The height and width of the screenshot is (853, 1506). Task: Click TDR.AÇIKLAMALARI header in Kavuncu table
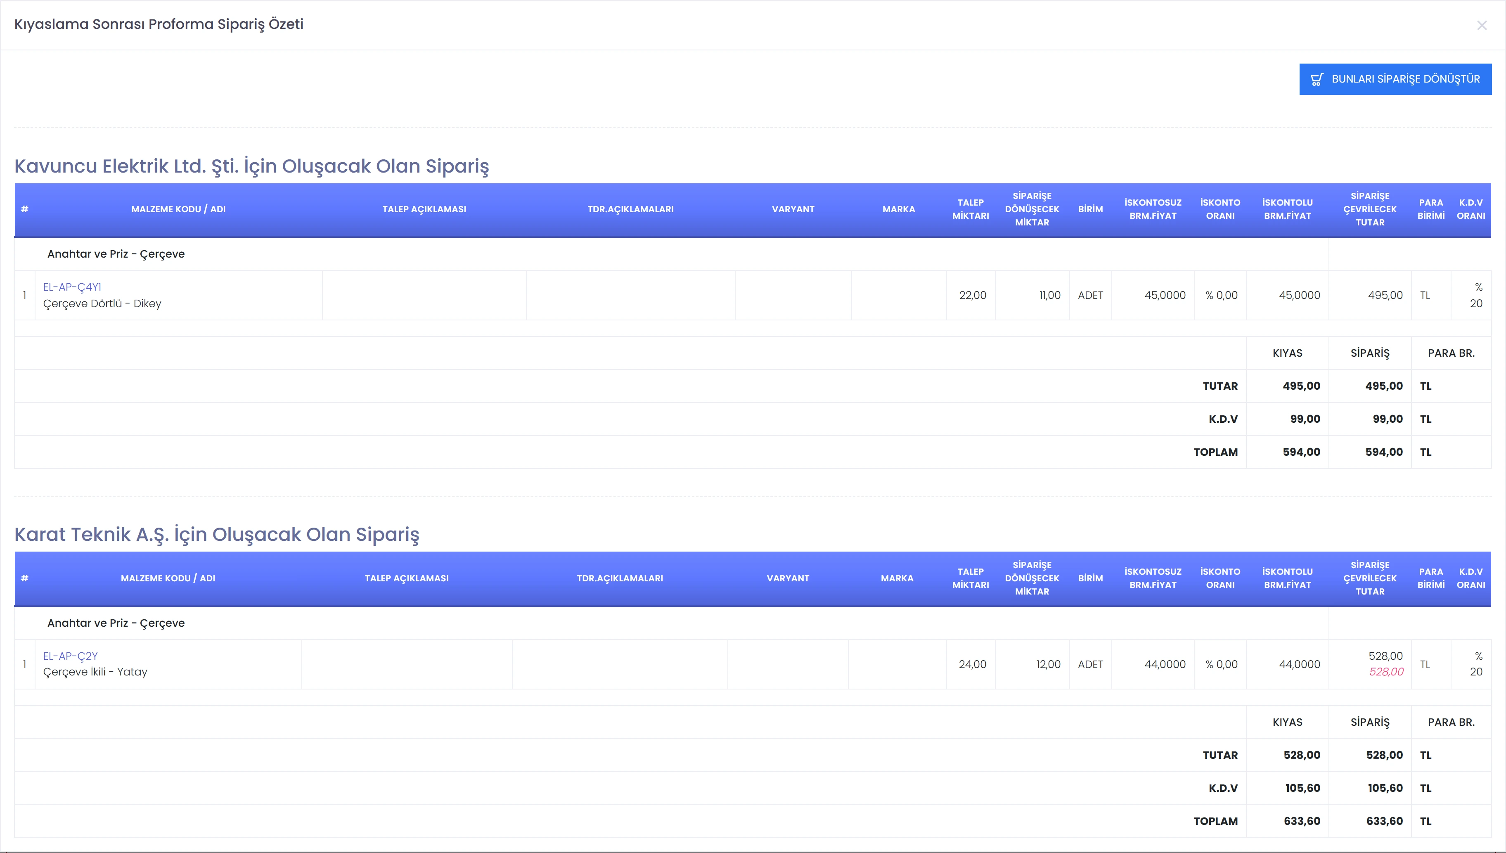click(630, 209)
